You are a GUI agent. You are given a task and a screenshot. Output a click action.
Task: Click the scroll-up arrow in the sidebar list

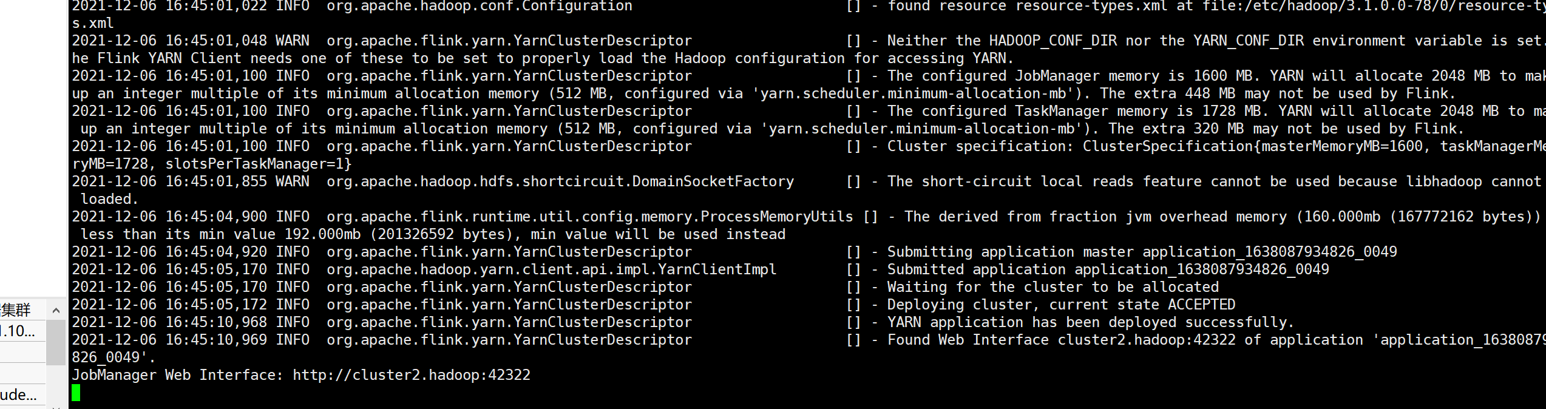tap(56, 311)
